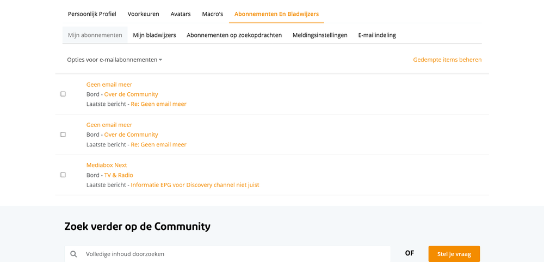Focus the Volledige inhoud doorzoeken search field

click(x=227, y=254)
